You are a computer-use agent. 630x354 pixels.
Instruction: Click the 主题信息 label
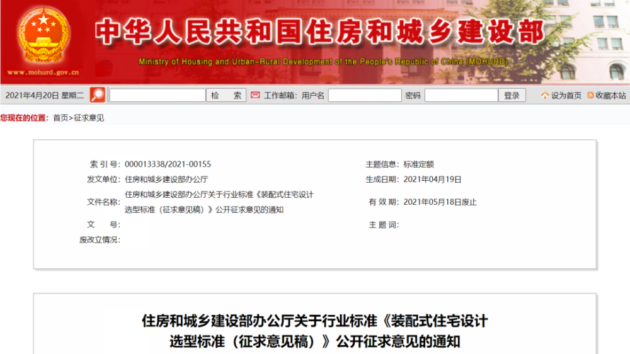[382, 164]
